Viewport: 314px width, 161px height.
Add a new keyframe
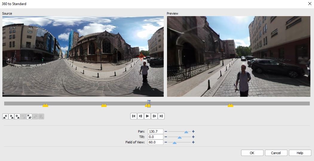[x=17, y=116]
